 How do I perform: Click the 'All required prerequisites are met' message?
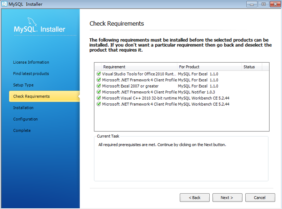[x=162, y=145]
